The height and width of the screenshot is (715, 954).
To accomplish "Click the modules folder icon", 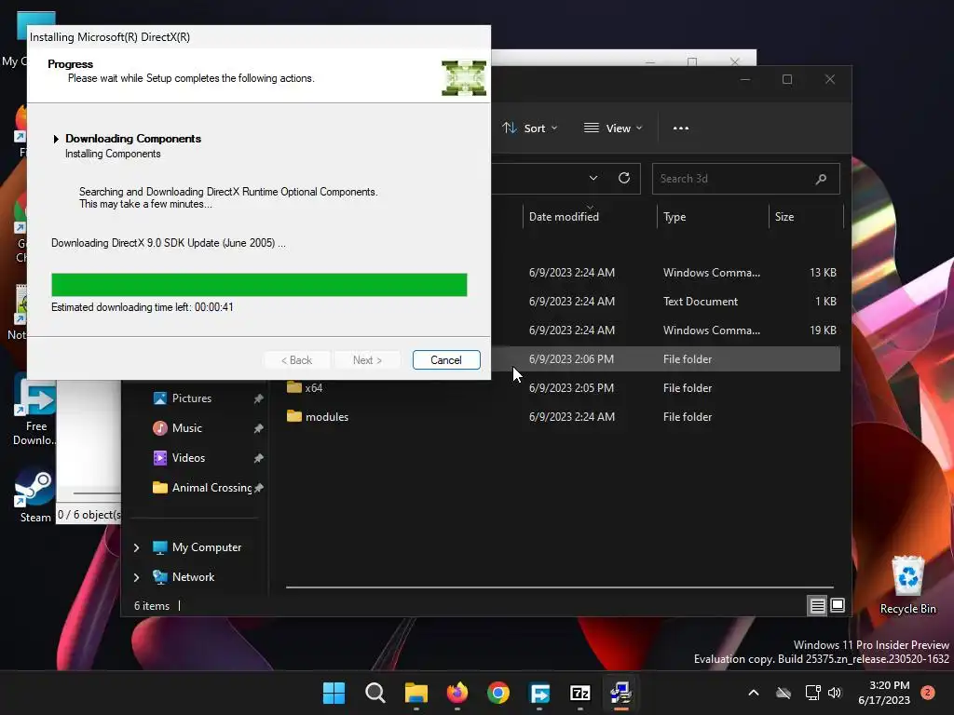I will point(293,416).
